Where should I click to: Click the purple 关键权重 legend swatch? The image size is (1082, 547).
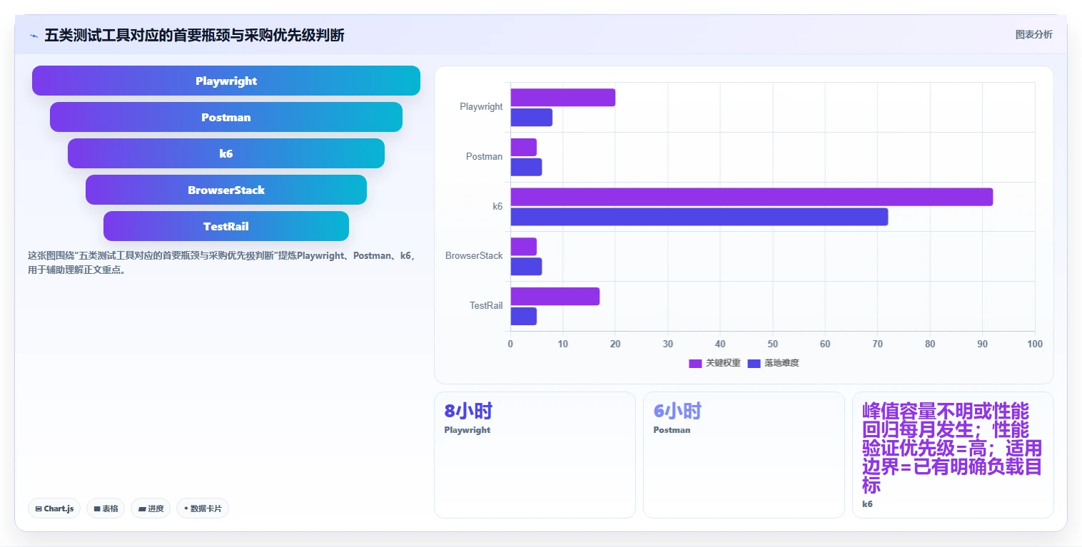click(695, 364)
